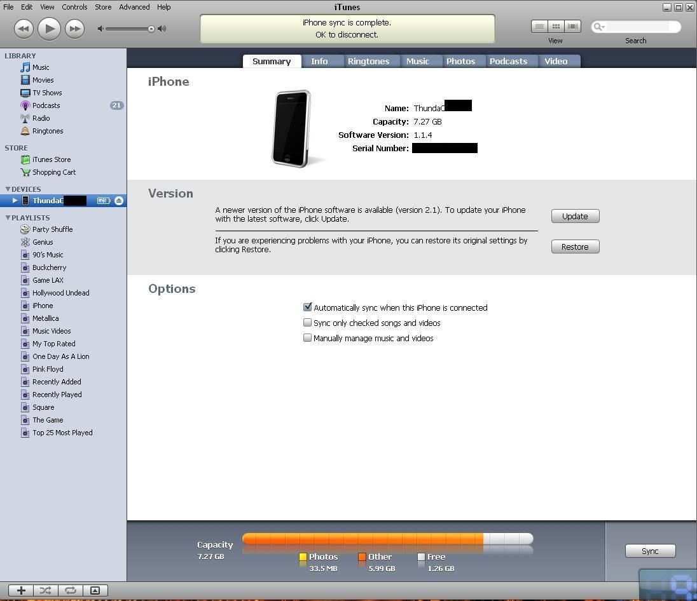Viewport: 697px width, 601px height.
Task: Collapse the Playlists section
Action: [x=8, y=218]
